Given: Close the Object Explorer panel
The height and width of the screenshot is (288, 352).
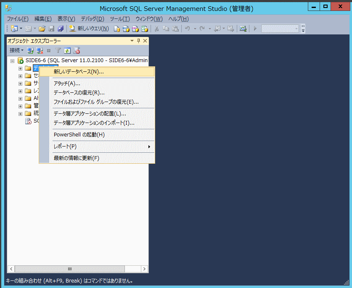Looking at the screenshot, I should click(145, 41).
